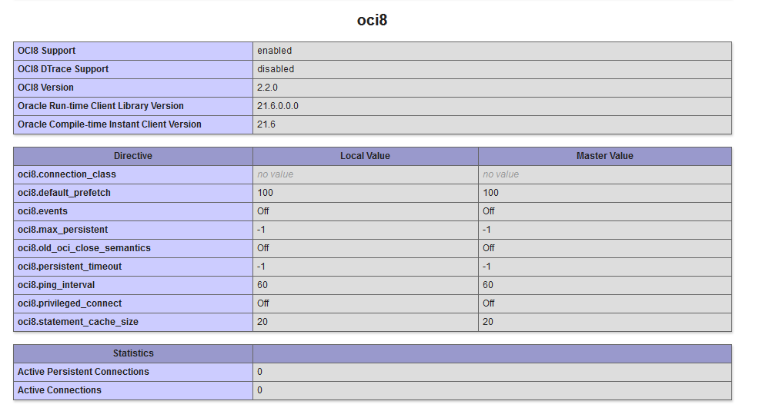Select the 'oci8.old_oci_close_semantics' directive name
The width and height of the screenshot is (759, 411).
(84, 248)
